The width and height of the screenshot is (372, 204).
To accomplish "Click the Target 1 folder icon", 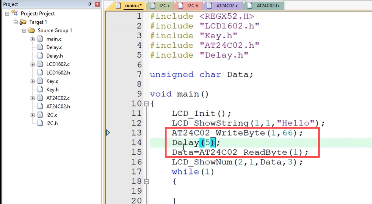I will coord(23,22).
